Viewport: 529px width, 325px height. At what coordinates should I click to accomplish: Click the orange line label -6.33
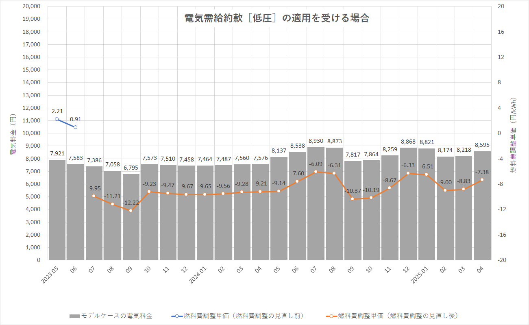pos(408,165)
